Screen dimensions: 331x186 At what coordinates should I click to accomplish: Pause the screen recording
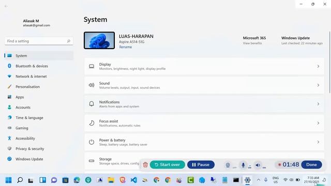(201, 165)
